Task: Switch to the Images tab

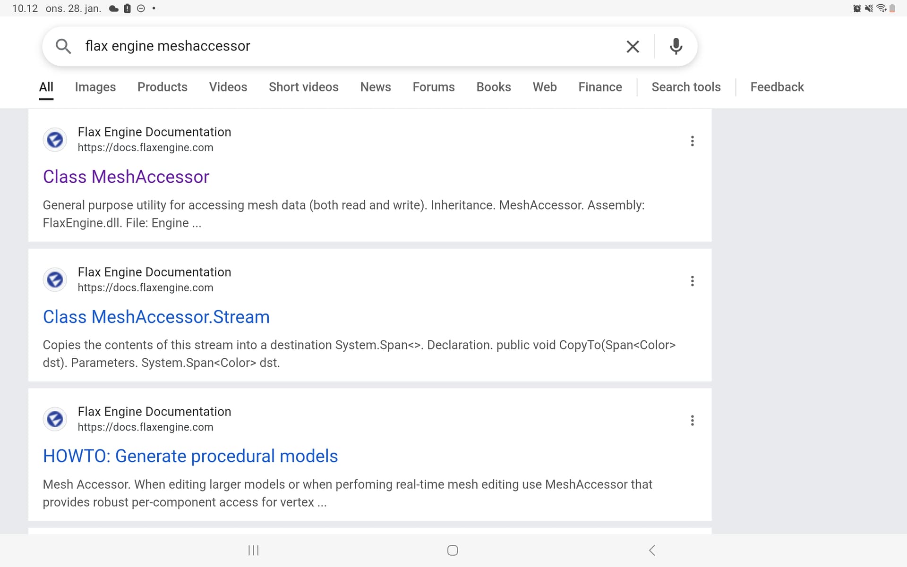Action: pyautogui.click(x=95, y=87)
